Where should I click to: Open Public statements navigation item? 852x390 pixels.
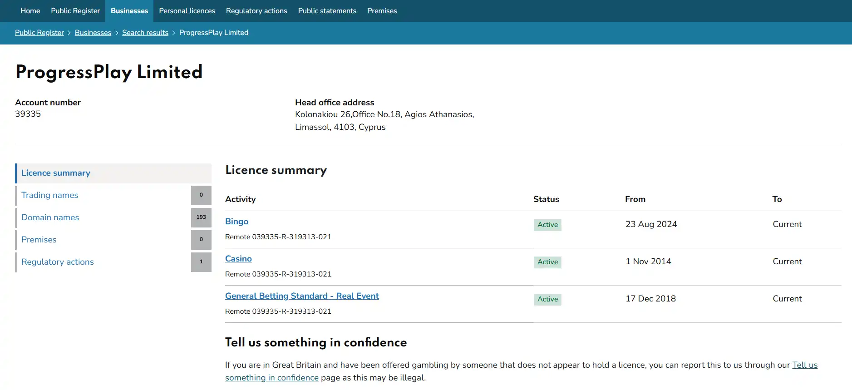click(327, 11)
